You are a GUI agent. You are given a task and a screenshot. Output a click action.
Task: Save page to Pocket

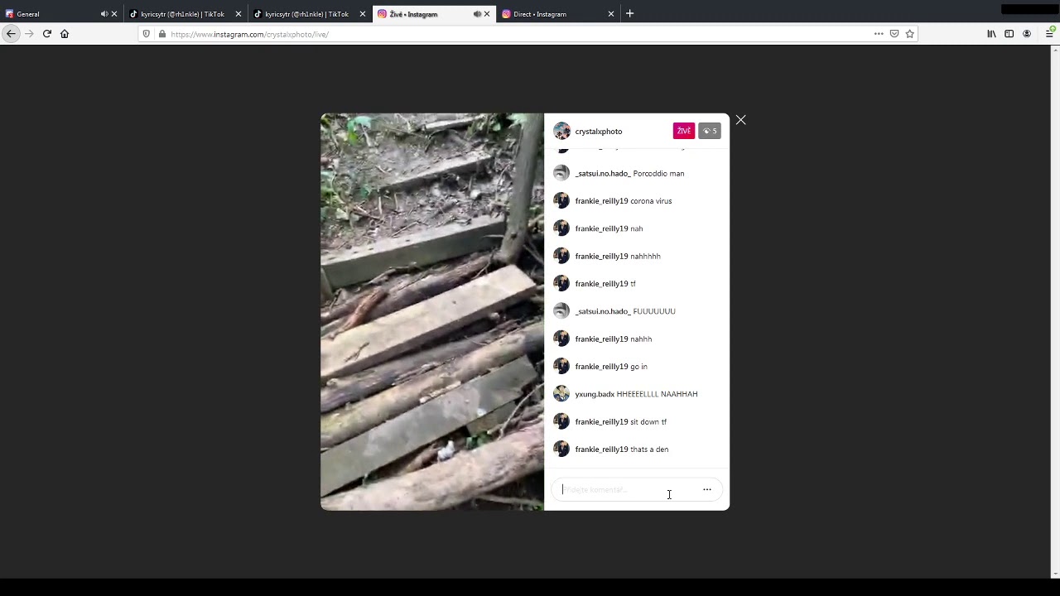tap(894, 34)
